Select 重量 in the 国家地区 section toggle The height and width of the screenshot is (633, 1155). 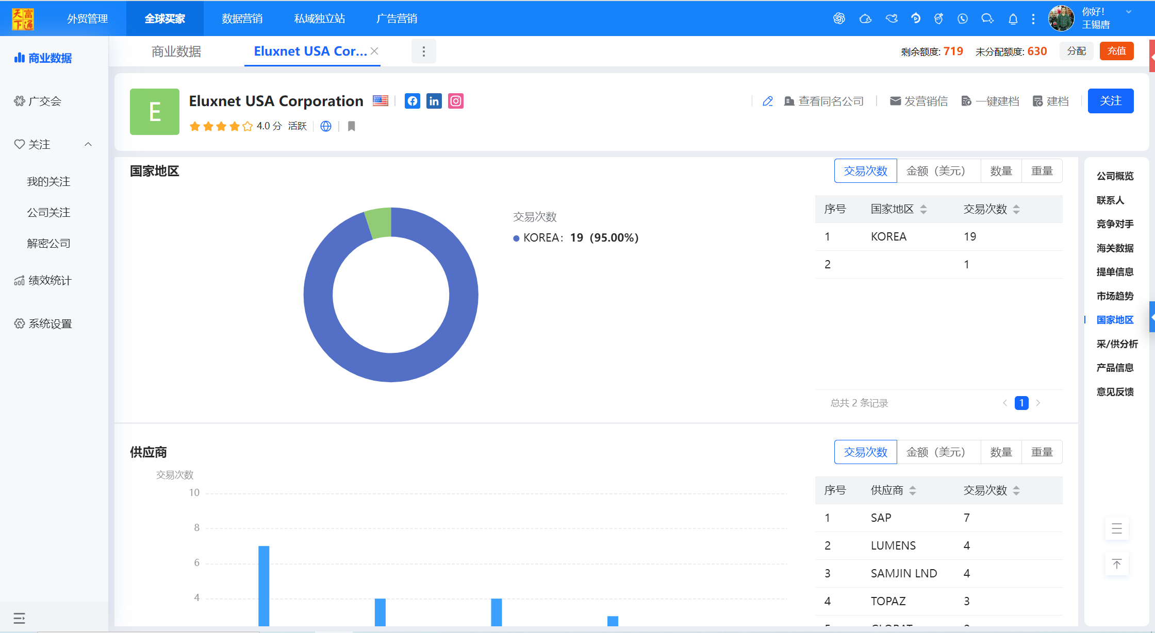(1042, 171)
